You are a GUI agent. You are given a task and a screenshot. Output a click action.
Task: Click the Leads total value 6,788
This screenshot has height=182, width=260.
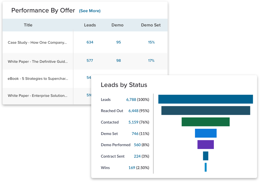pyautogui.click(x=131, y=99)
